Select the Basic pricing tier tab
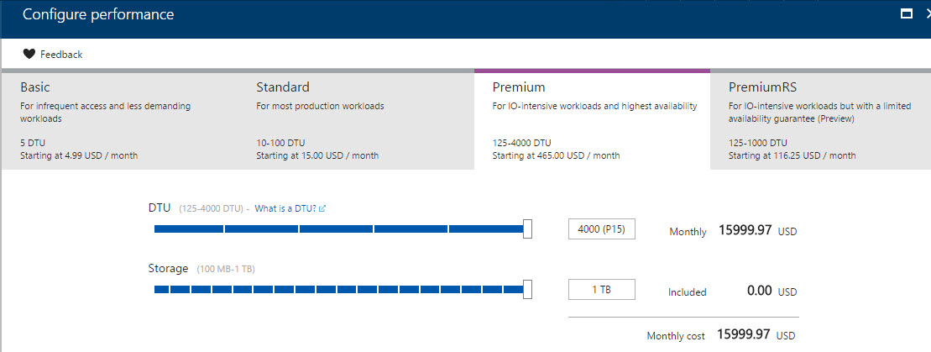This screenshot has height=352, width=931. 119,120
